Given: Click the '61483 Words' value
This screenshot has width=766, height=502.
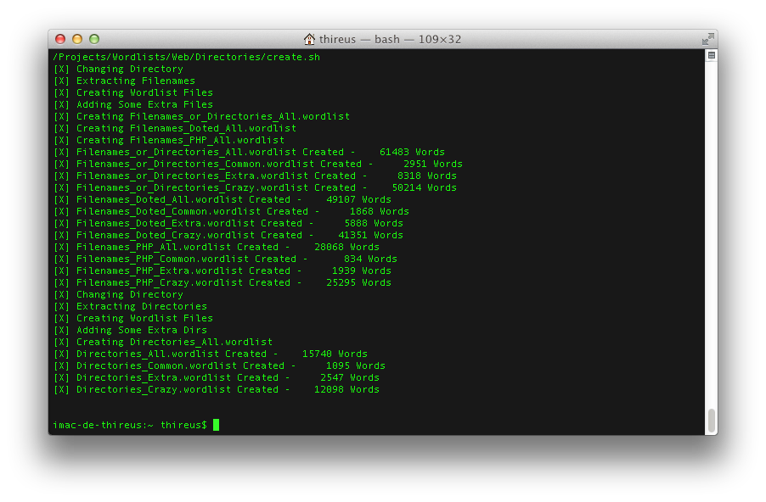Looking at the screenshot, I should click(413, 152).
